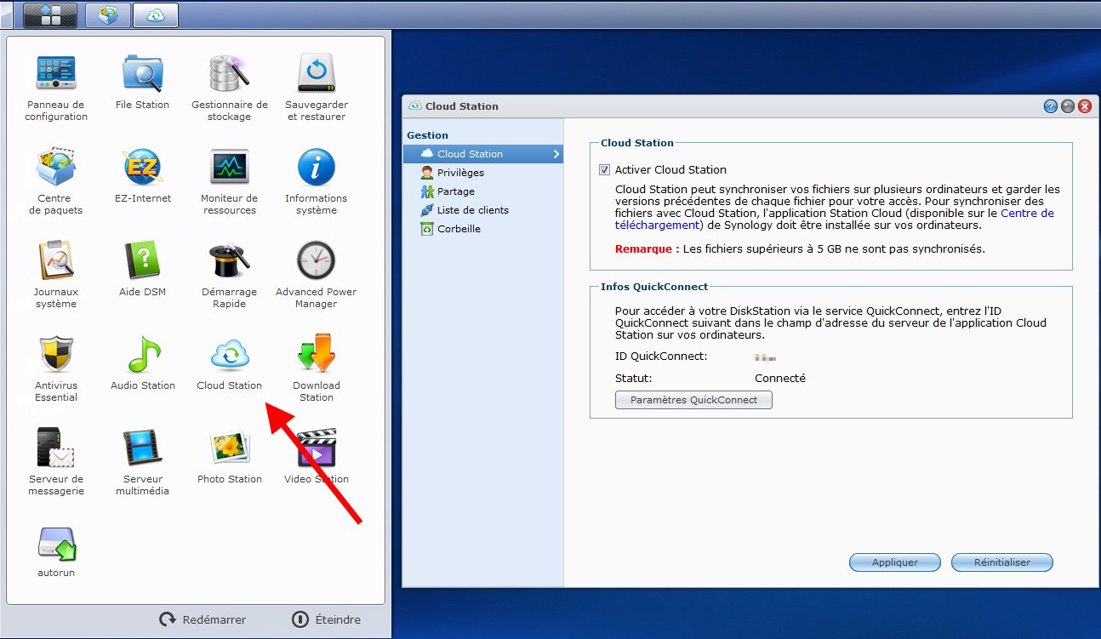Select the Cloud Station taskbar item

tap(156, 14)
